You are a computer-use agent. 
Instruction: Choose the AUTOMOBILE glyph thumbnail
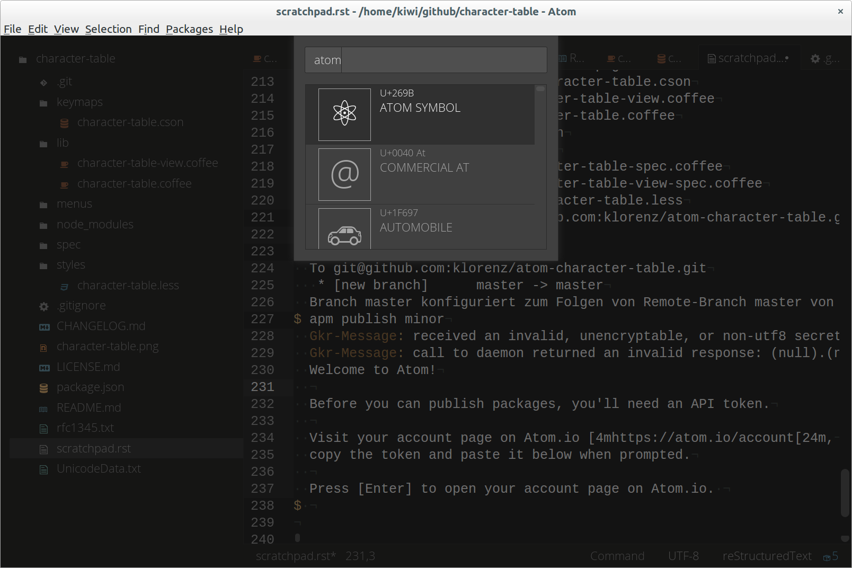click(344, 229)
